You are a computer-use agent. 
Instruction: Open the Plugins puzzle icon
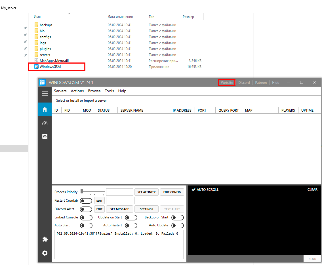[45, 239]
